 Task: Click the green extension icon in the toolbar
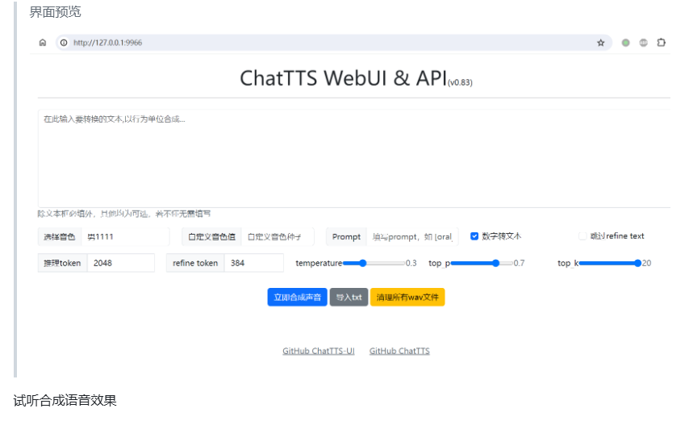625,43
